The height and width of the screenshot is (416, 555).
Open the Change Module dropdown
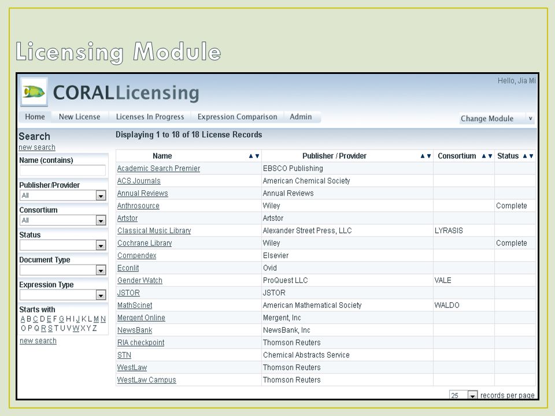click(x=497, y=118)
